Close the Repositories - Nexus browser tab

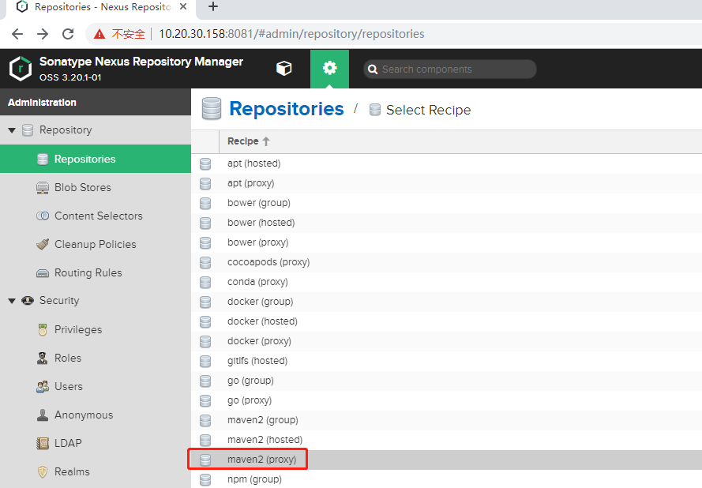tap(183, 7)
